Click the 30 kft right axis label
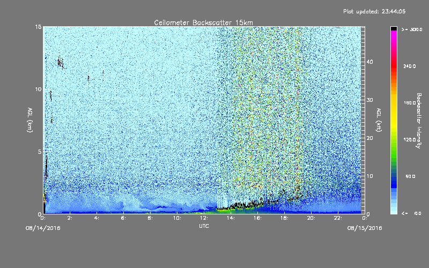This screenshot has height=268, width=429. pos(369,100)
